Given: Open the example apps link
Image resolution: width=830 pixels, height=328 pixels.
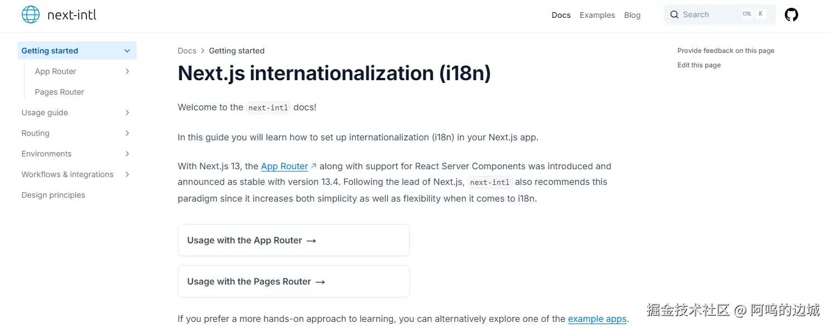Looking at the screenshot, I should (x=597, y=319).
